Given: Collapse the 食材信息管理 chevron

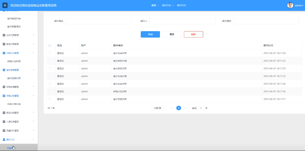Looking at the screenshot, I should pos(33,69).
